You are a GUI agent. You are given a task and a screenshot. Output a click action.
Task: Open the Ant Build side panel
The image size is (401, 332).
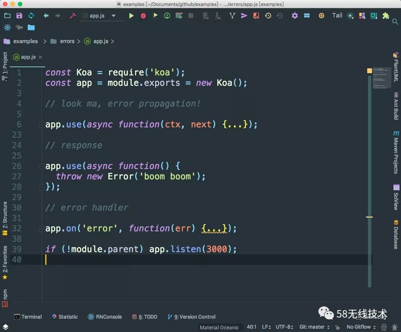pos(396,105)
